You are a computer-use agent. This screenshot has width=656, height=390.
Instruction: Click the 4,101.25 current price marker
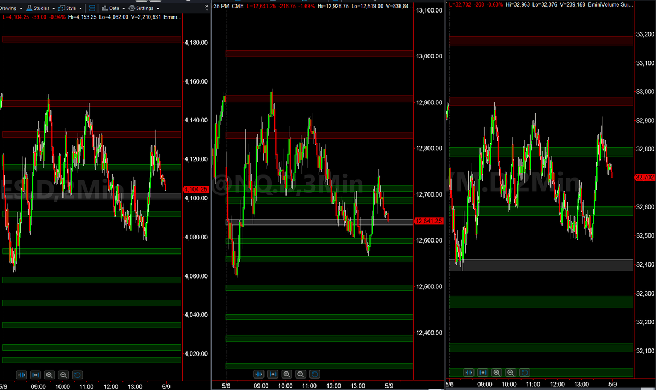coord(196,188)
